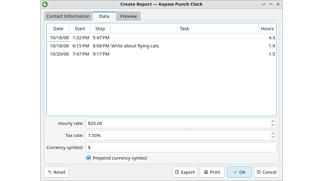Uncheck Prepend currency symbol checkbox

click(x=88, y=158)
